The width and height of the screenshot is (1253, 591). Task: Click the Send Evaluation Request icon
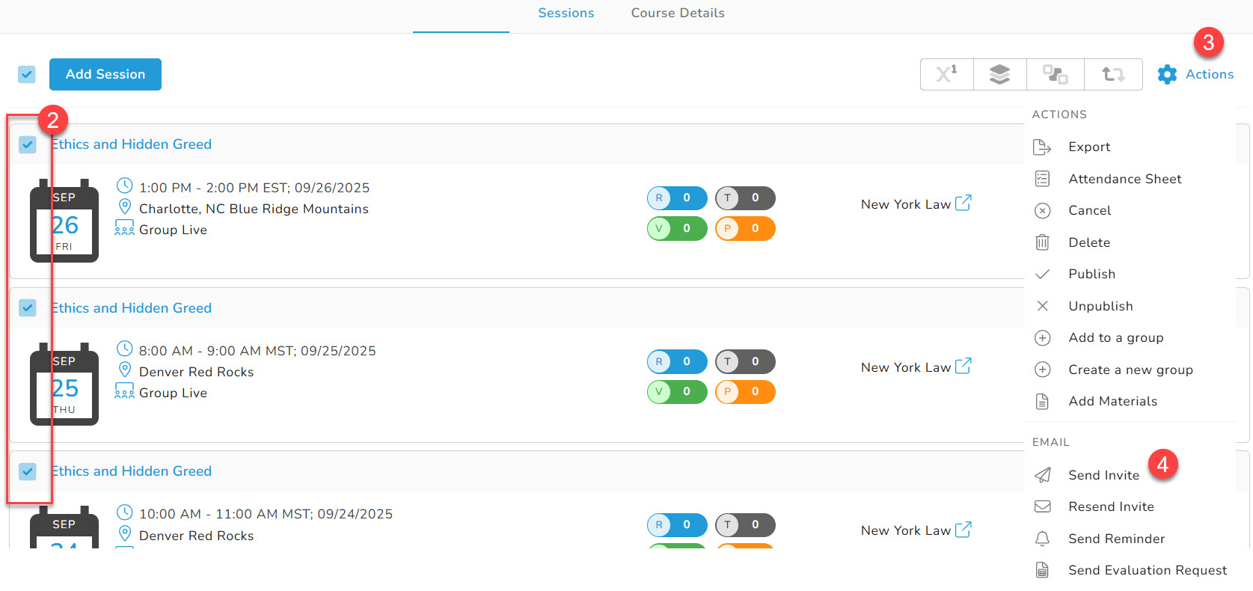(x=1042, y=570)
